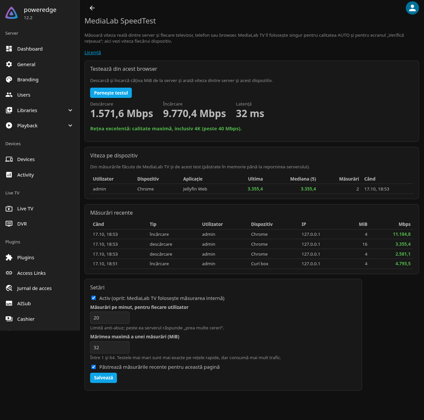Click the Access Links chain icon
Image resolution: width=424 pixels, height=420 pixels.
tap(9, 273)
